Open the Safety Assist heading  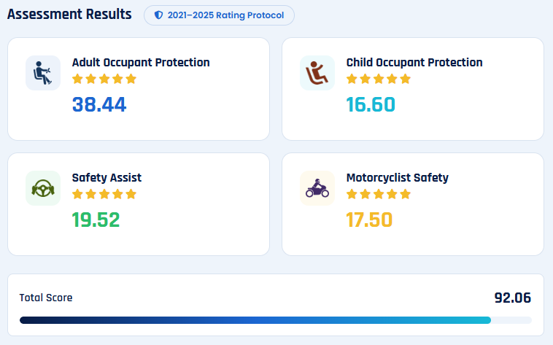[x=107, y=177]
